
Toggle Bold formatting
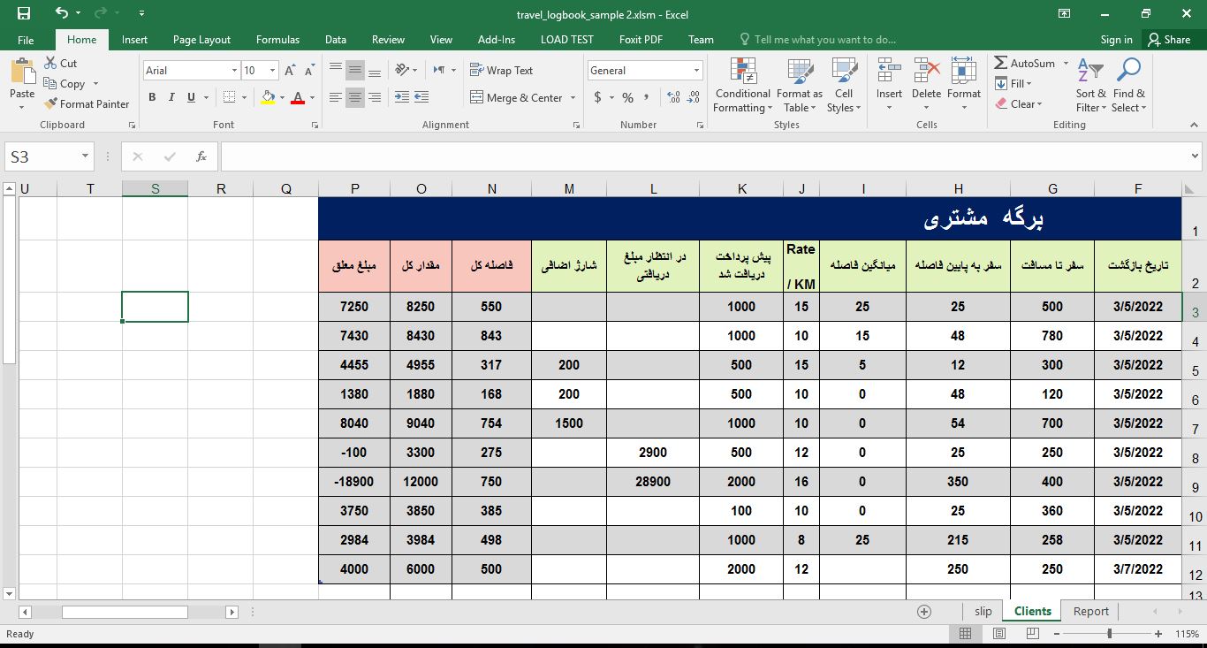click(x=152, y=97)
